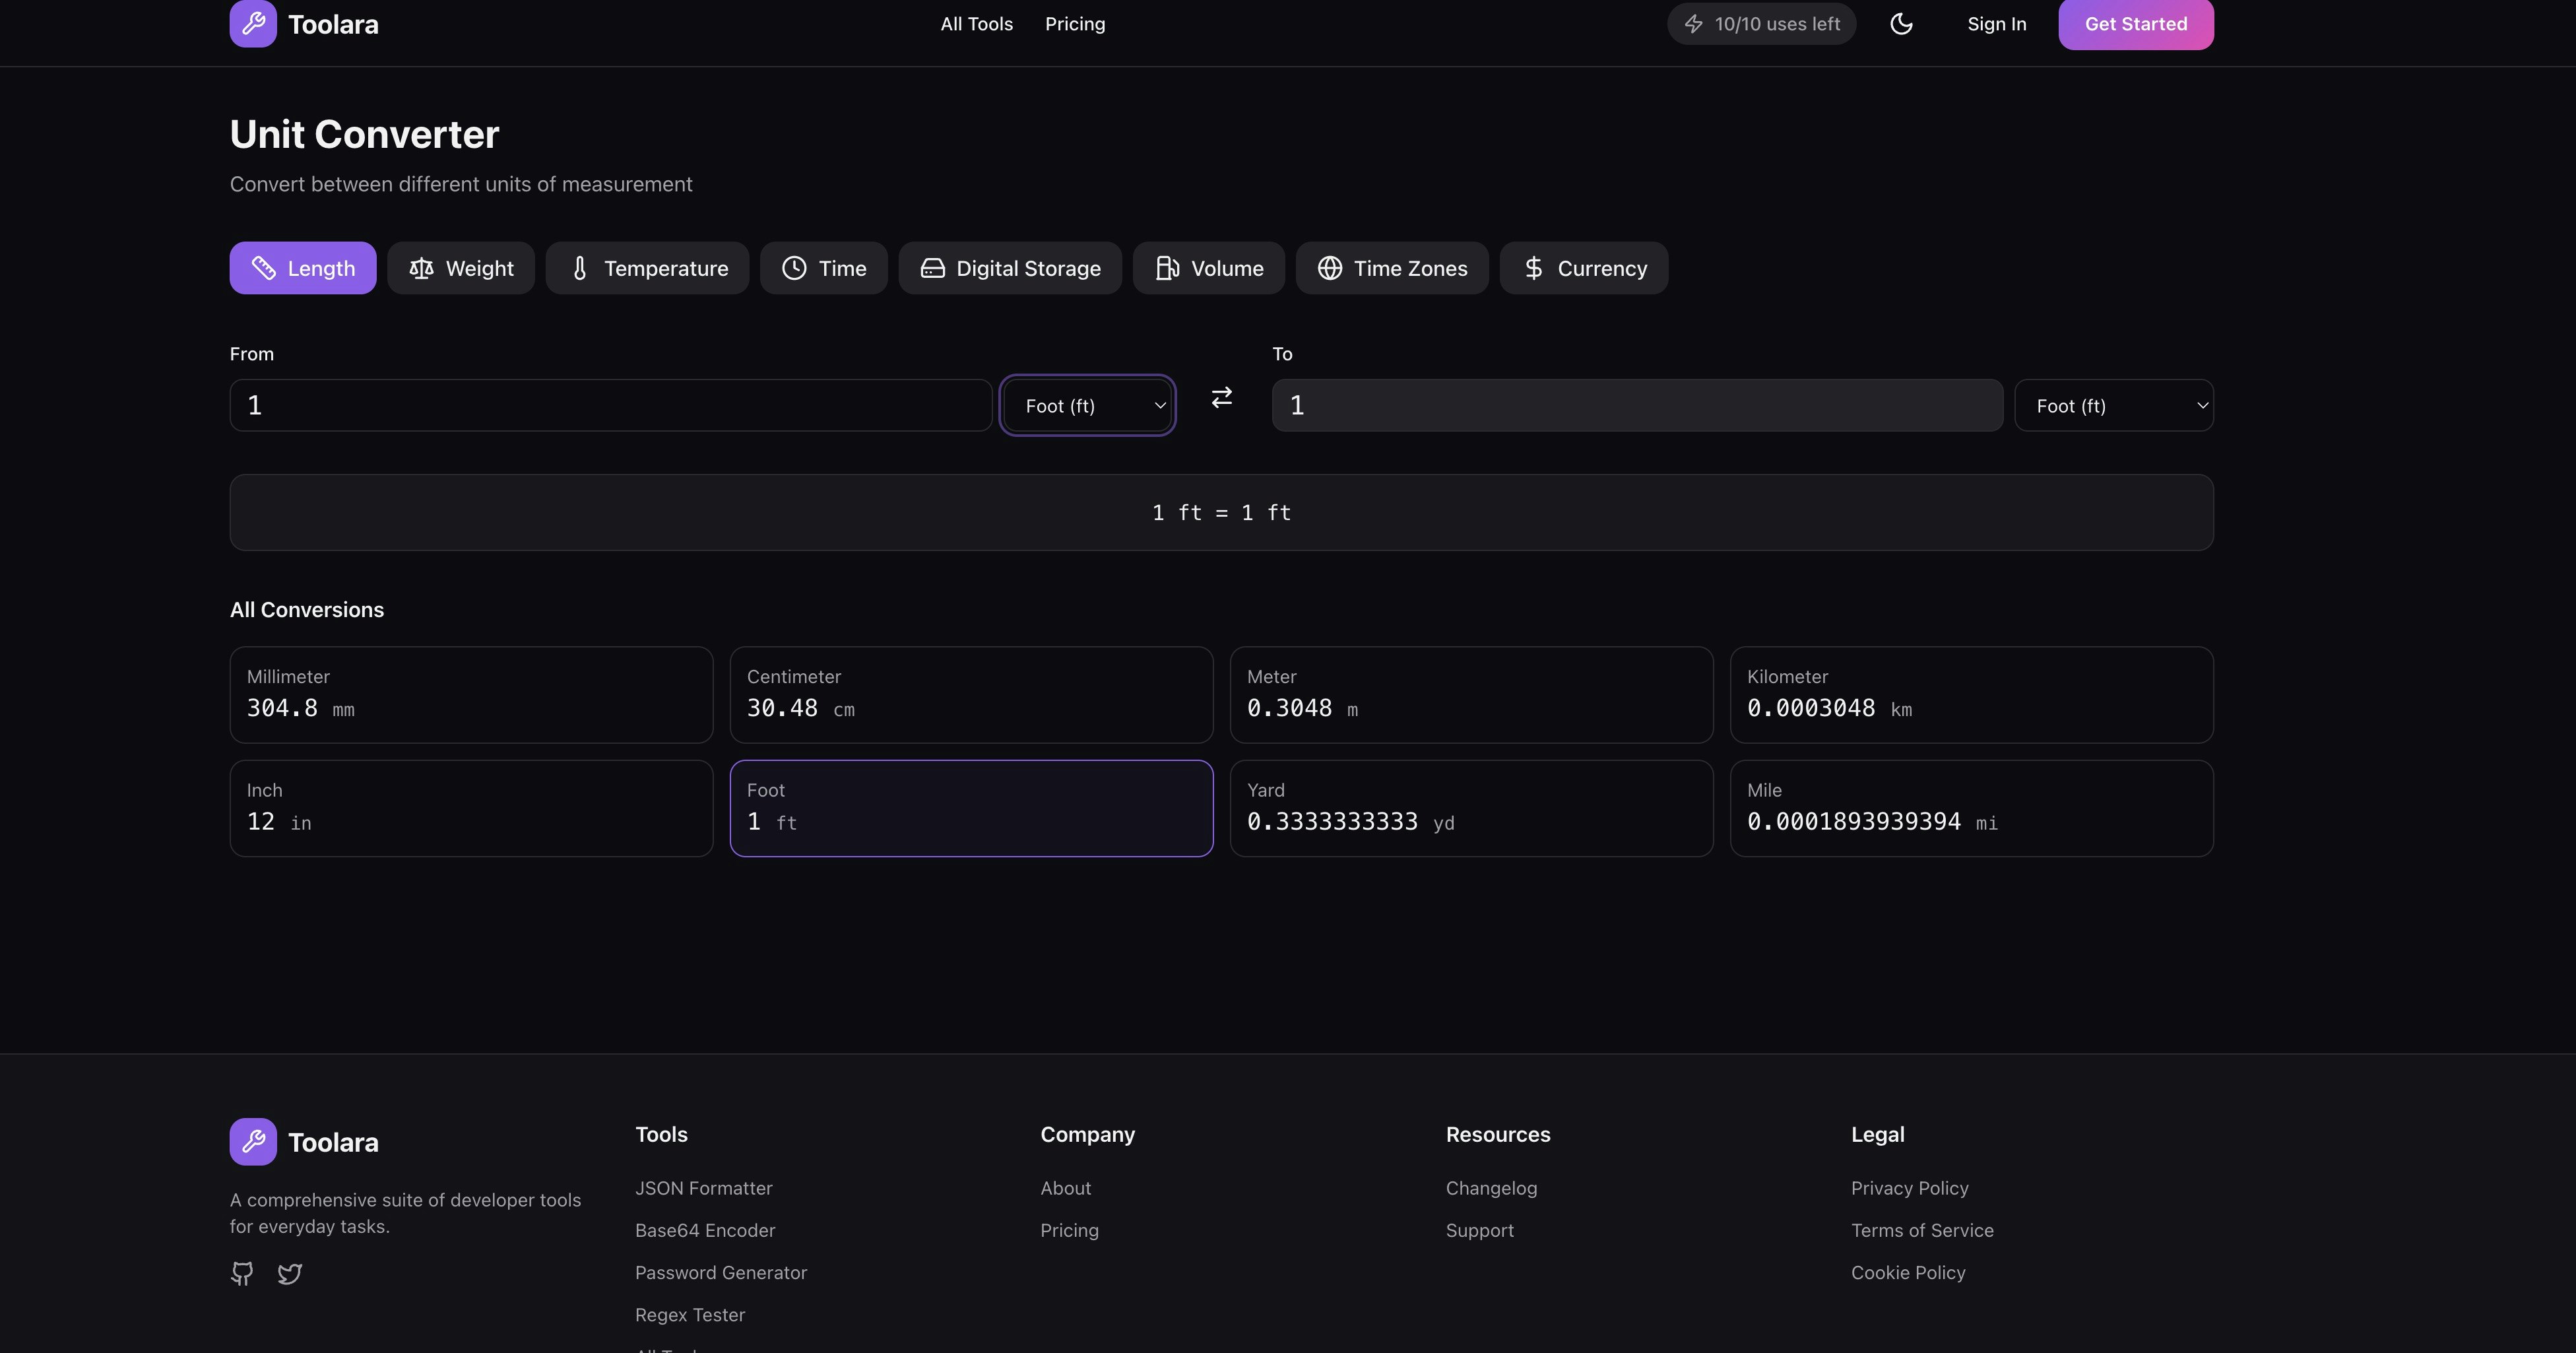Select the Temperature category tab
The image size is (2576, 1353).
[647, 268]
